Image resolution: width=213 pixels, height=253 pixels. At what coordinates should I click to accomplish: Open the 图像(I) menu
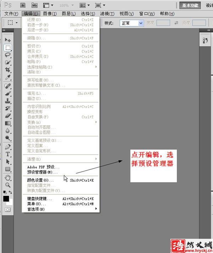tap(50, 14)
